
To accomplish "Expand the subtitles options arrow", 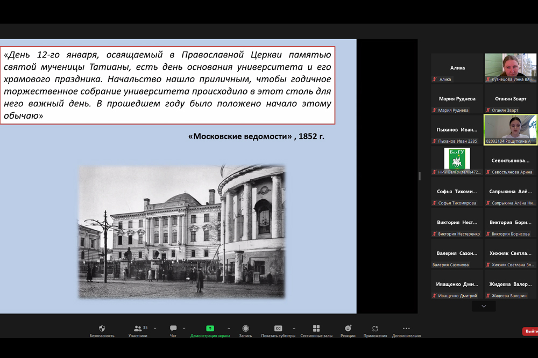I will click(x=294, y=328).
